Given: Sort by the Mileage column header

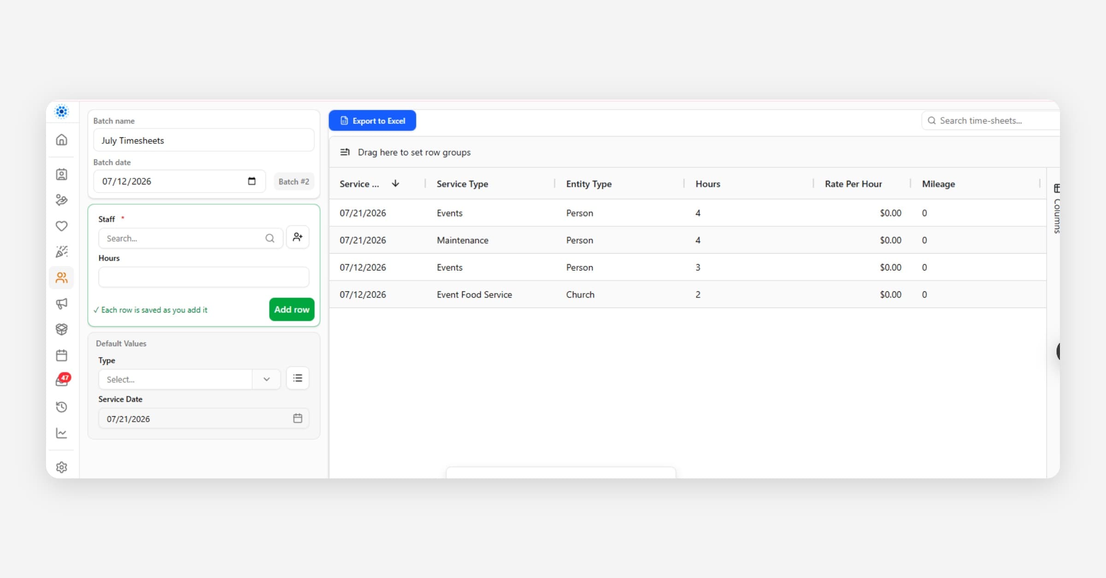Looking at the screenshot, I should tap(938, 183).
